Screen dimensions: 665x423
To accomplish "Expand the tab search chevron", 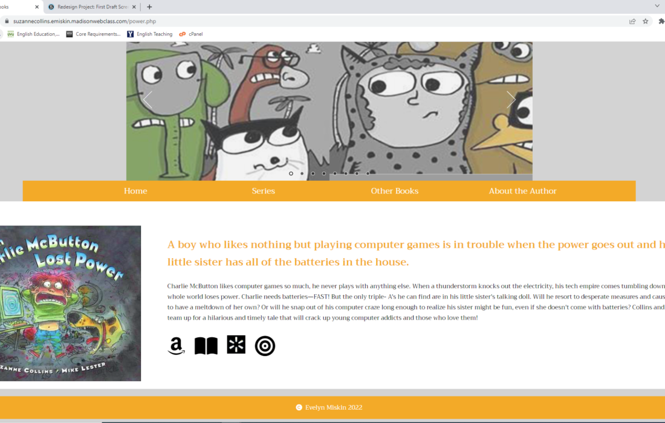I will (657, 6).
